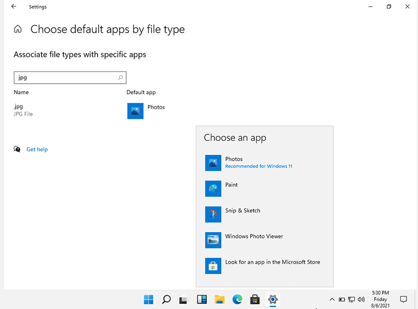
Task: Open the Windows Start button
Action: (x=148, y=300)
